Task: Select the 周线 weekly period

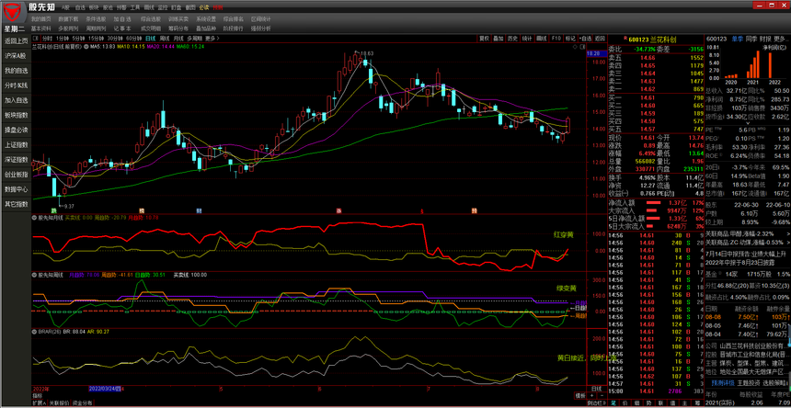Action: click(x=165, y=39)
